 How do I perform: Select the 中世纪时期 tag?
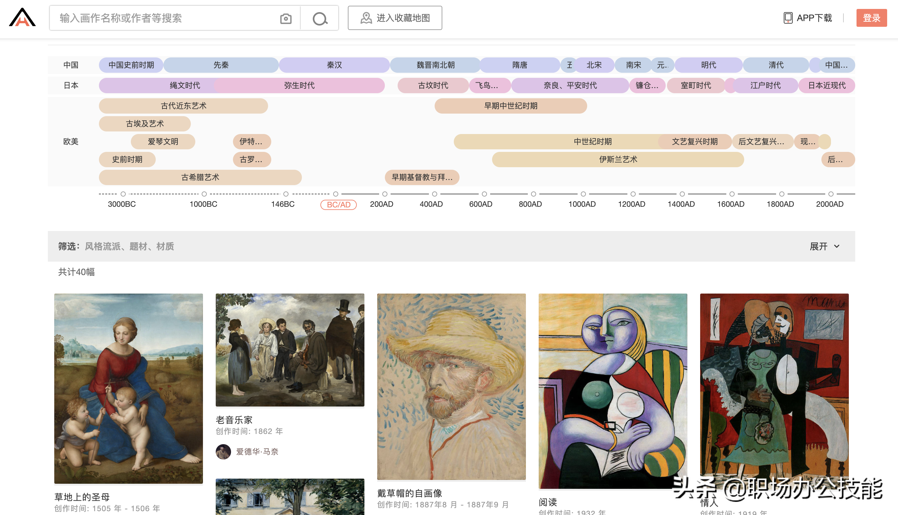[x=592, y=142]
